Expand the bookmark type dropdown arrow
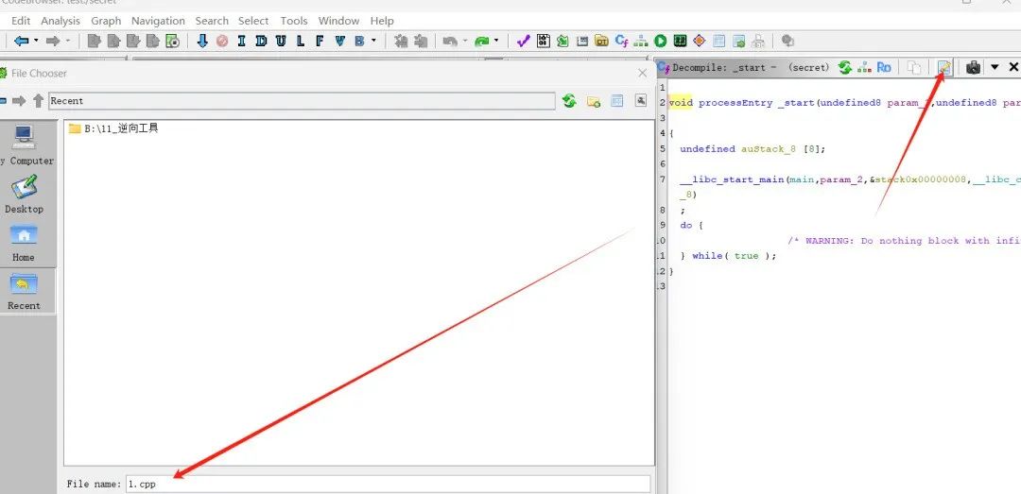Image resolution: width=1021 pixels, height=494 pixels. pyautogui.click(x=373, y=41)
